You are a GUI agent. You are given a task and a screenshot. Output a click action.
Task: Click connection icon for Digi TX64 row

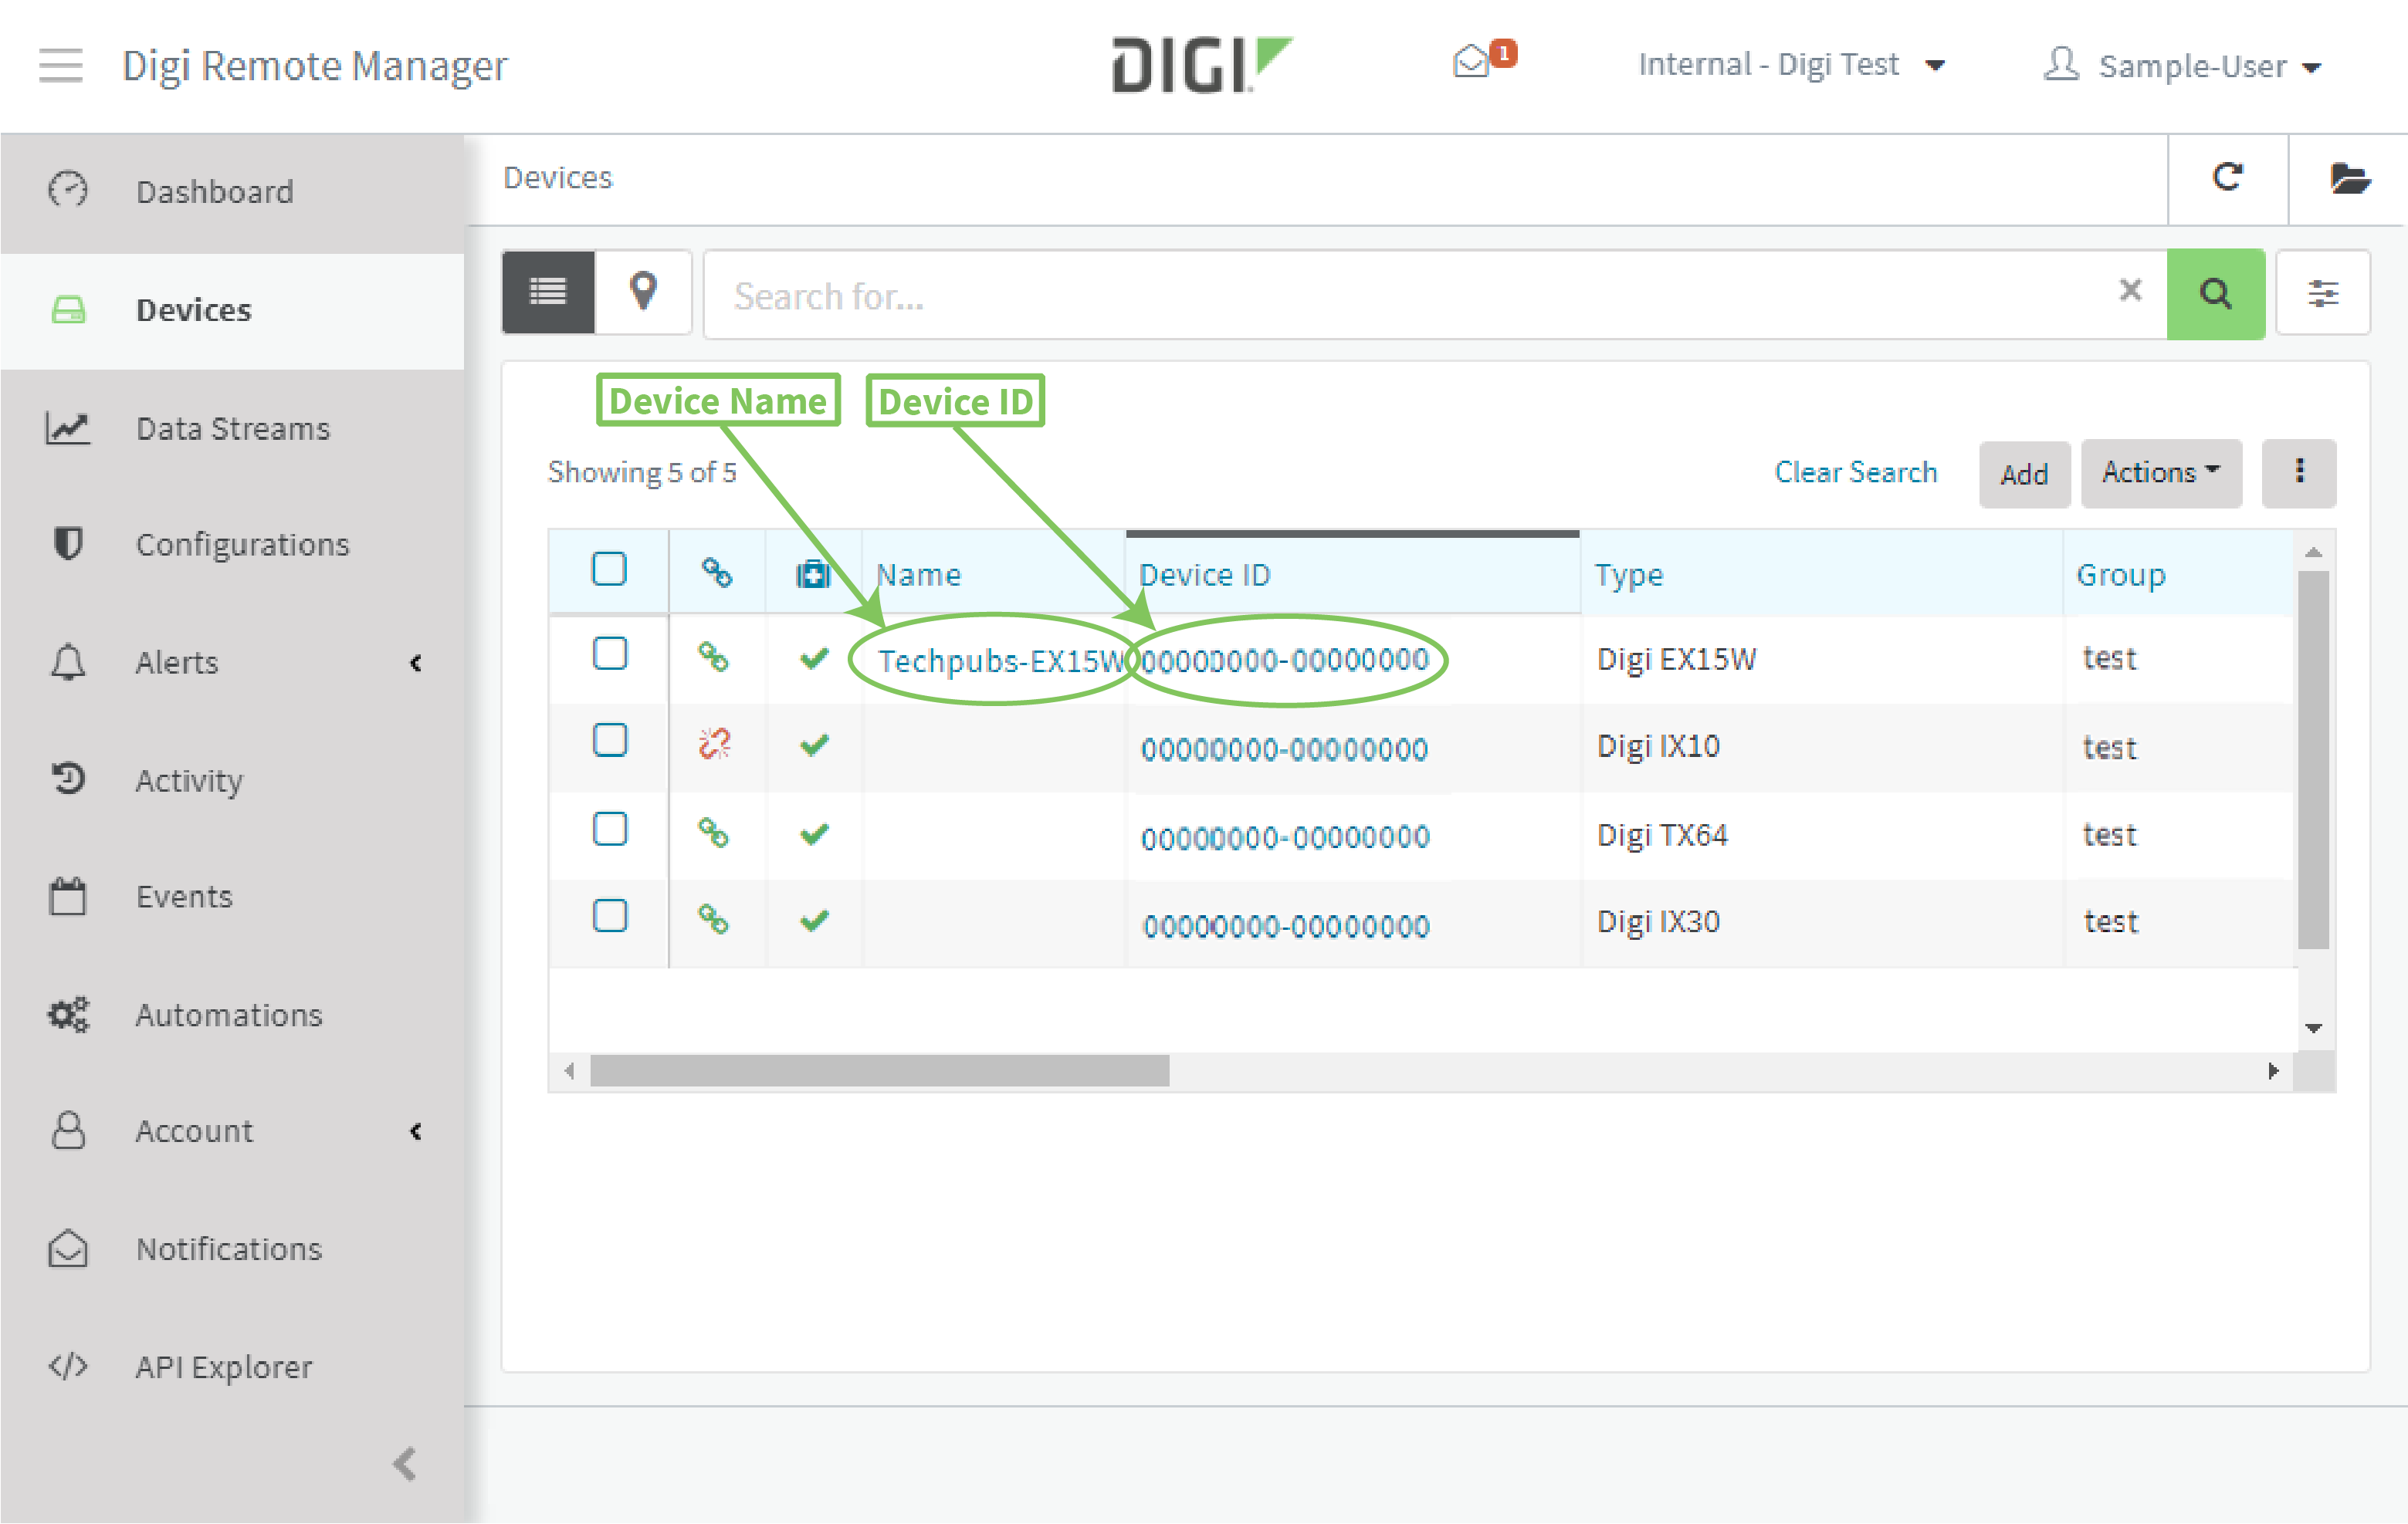coord(713,832)
